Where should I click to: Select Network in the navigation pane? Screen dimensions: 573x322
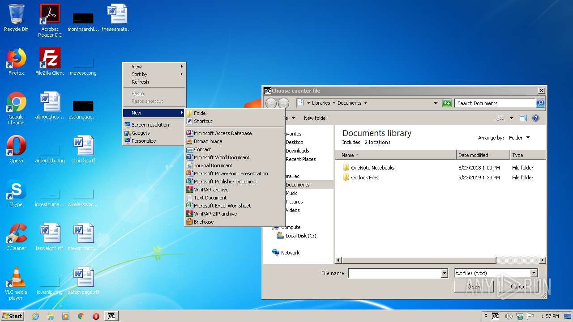(286, 253)
